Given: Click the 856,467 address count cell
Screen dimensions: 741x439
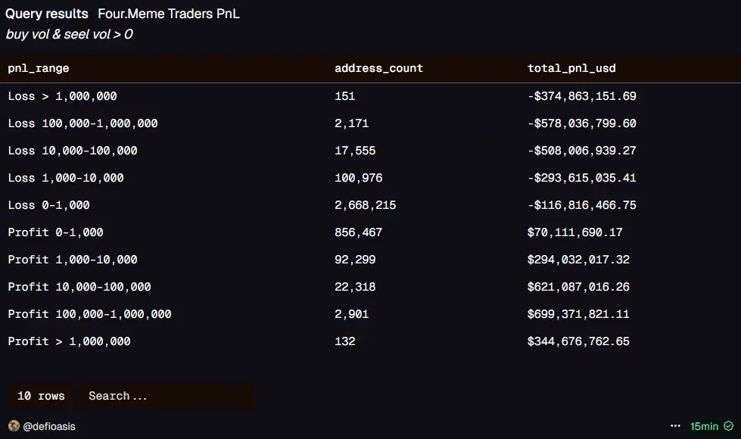Looking at the screenshot, I should click(x=358, y=232).
